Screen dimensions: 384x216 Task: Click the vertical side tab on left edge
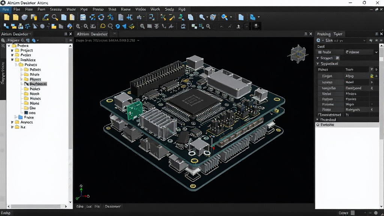point(3,73)
